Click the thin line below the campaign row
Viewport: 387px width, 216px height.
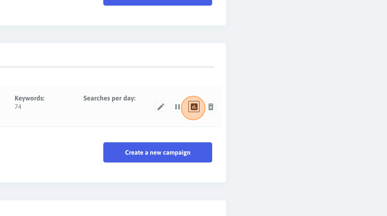pyautogui.click(x=111, y=127)
